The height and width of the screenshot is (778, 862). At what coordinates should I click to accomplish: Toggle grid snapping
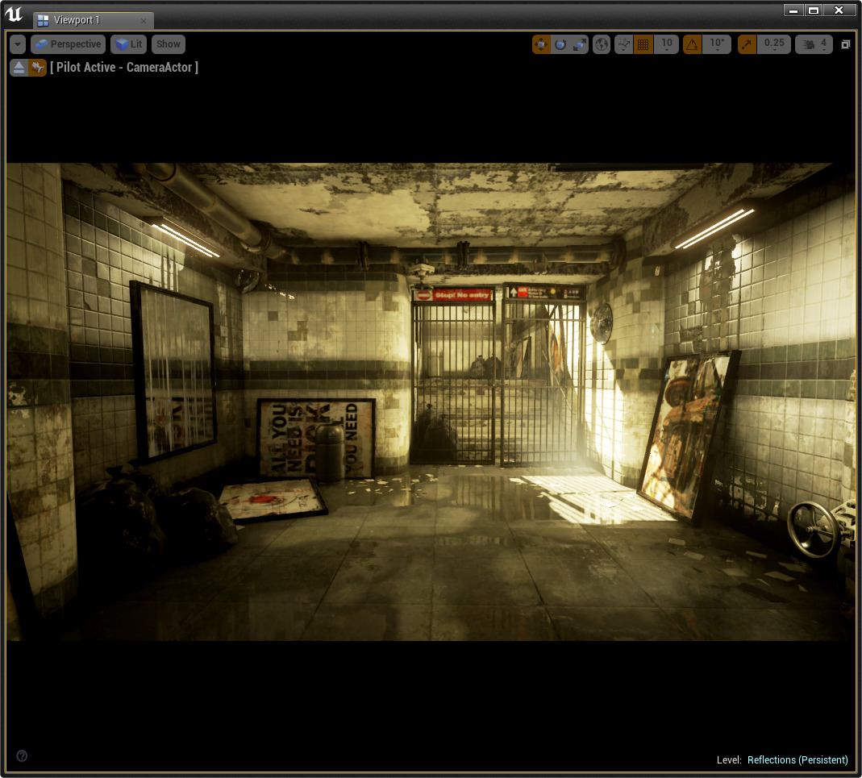coord(643,44)
